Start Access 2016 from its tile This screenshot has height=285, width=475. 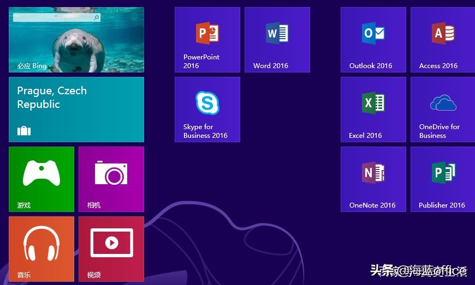443,40
